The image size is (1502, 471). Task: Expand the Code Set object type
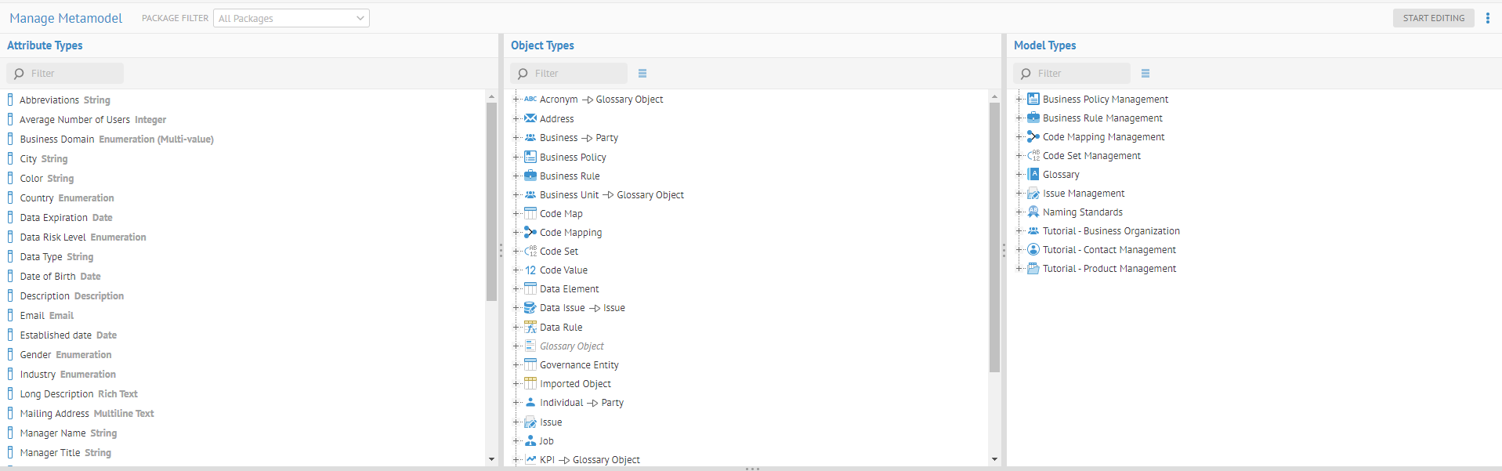516,252
